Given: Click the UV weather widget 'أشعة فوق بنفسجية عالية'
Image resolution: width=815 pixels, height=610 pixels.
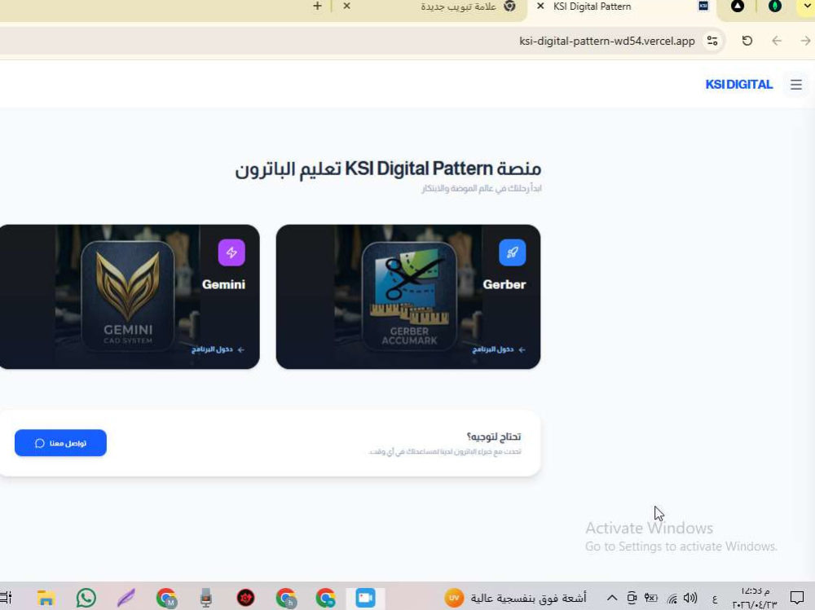Looking at the screenshot, I should point(516,598).
